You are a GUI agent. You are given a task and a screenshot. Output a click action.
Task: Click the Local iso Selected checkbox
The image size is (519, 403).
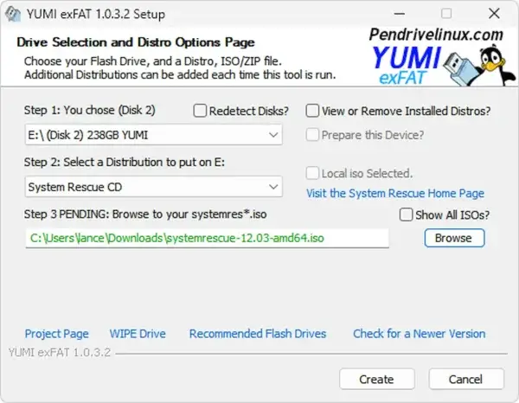point(313,173)
